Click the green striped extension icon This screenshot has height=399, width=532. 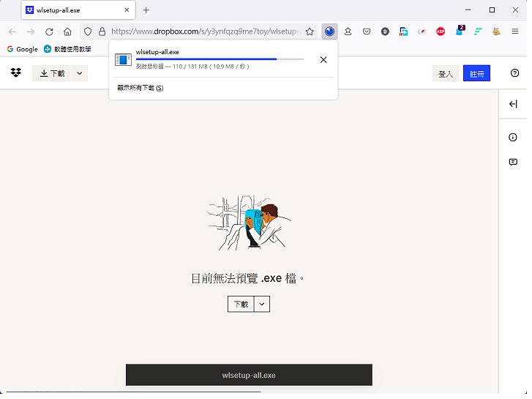click(479, 32)
